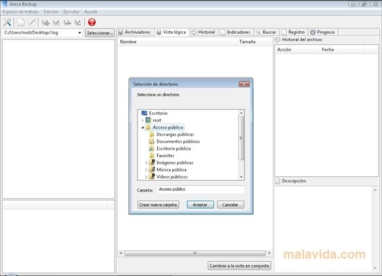Click the third gray backup action toolbar icon
Viewport: 382px width, 276px height.
[67, 23]
